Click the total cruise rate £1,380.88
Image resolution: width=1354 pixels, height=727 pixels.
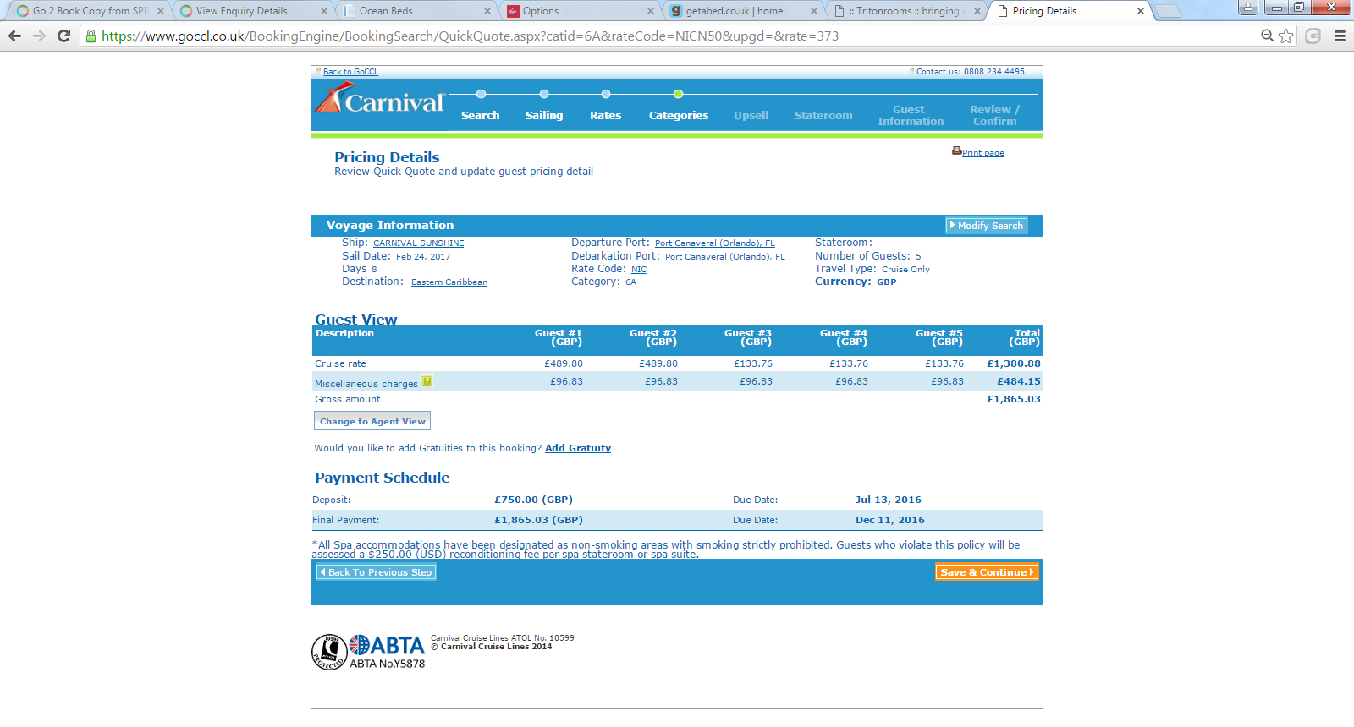pyautogui.click(x=1014, y=363)
